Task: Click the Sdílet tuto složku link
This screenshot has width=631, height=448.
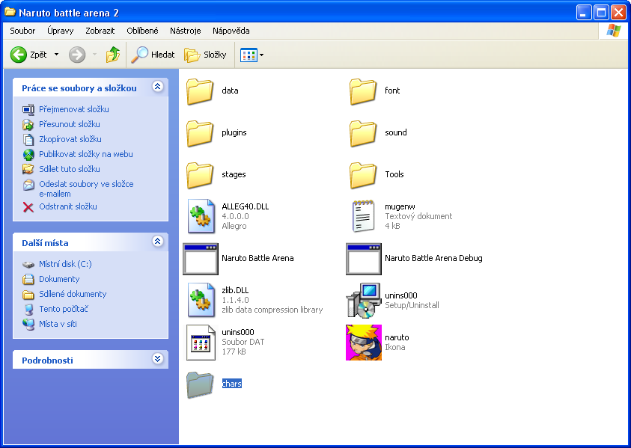Action: click(x=69, y=169)
